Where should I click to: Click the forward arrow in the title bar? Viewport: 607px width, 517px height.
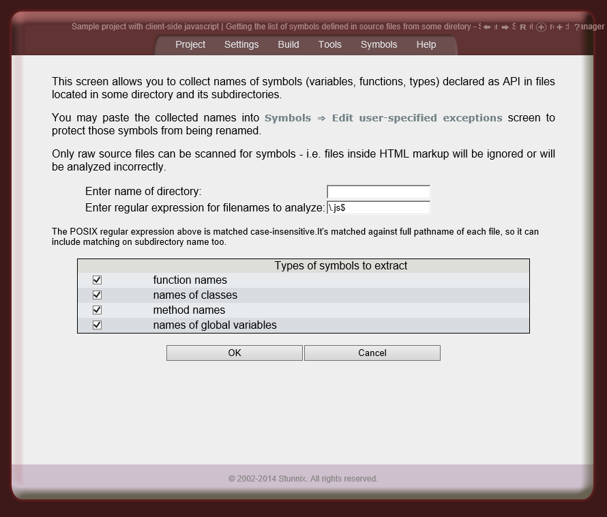click(505, 27)
